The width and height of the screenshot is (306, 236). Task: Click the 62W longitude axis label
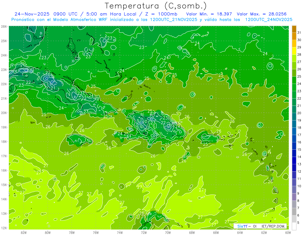click(264, 232)
